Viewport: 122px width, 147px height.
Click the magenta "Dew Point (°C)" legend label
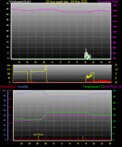[113, 87]
